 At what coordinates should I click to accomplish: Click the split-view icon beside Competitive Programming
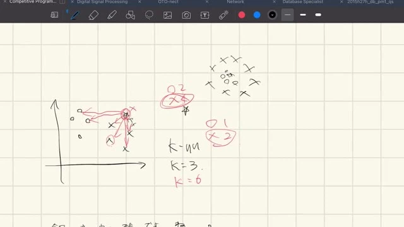[62, 2]
